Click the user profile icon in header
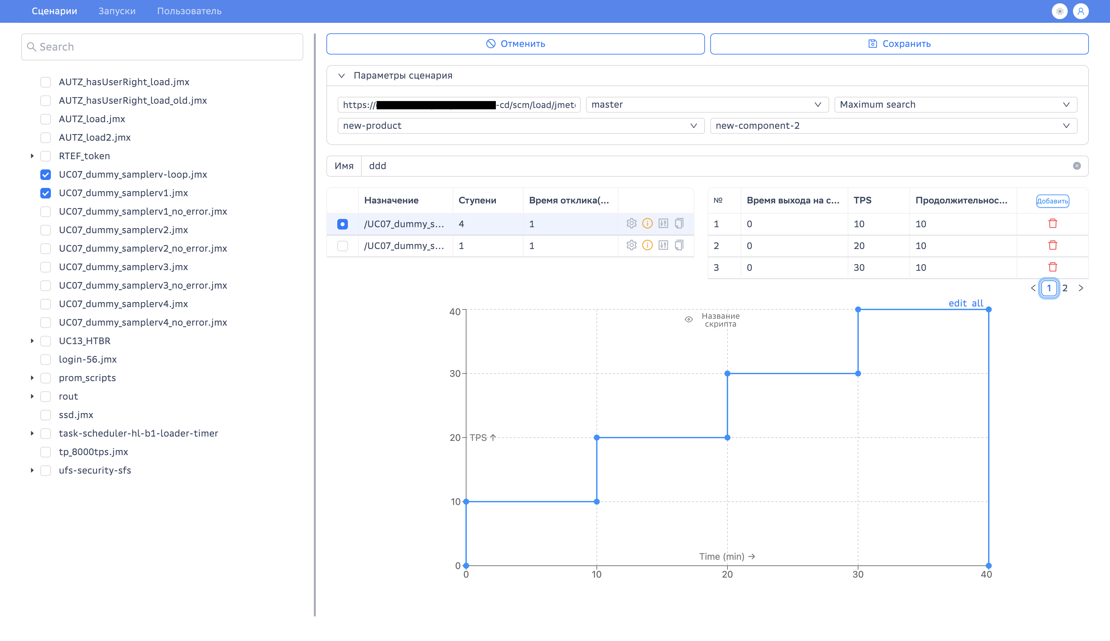This screenshot has height=641, width=1110. tap(1081, 11)
